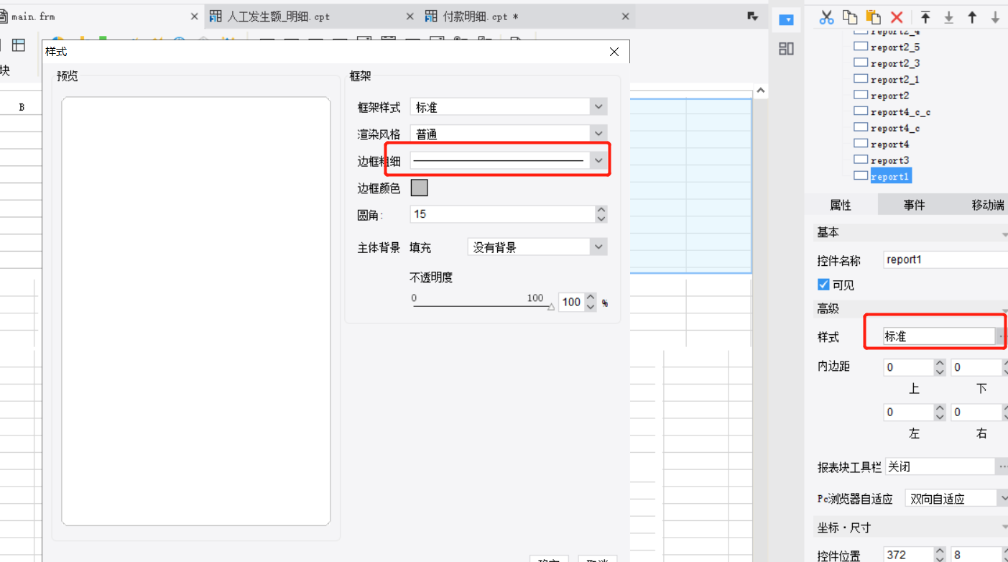Screen dimensions: 1008x562
Task: Collapse the 基本 section
Action: [1004, 234]
